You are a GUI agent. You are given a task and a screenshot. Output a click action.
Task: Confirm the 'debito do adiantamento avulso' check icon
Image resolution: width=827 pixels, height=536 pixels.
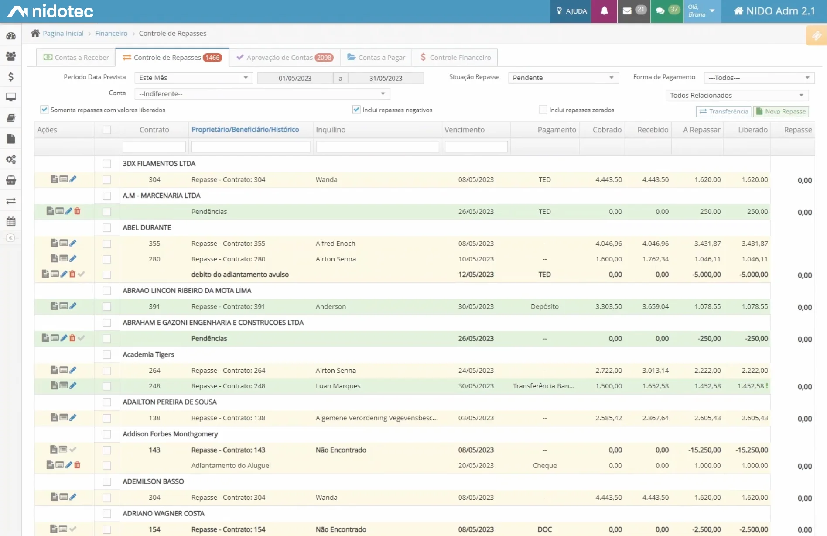click(81, 274)
